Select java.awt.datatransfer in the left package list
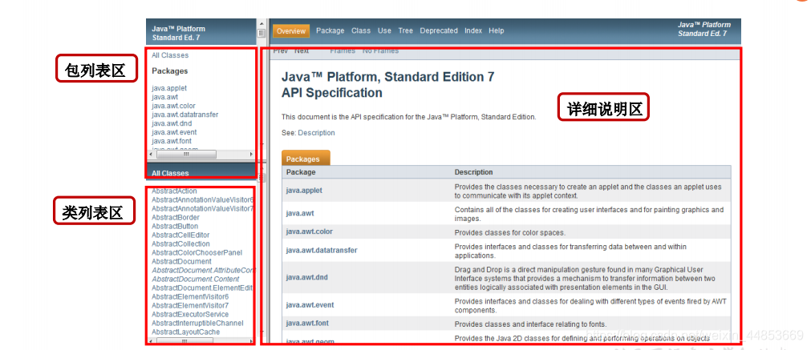The image size is (811, 350). [185, 115]
